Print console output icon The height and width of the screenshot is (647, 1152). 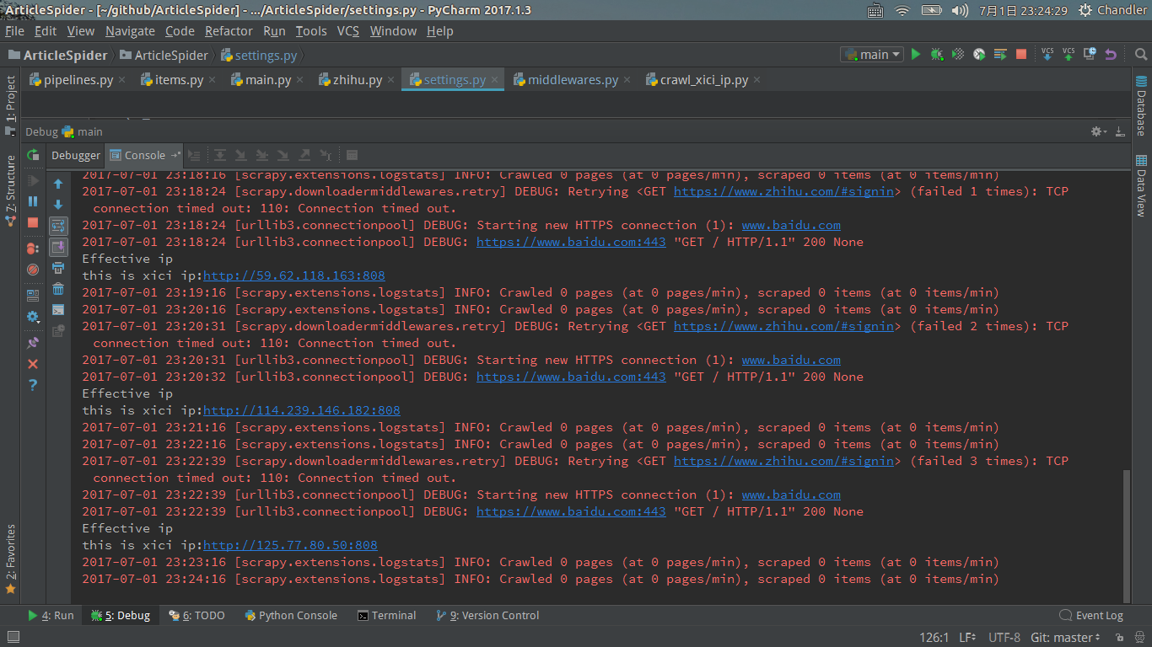point(58,268)
